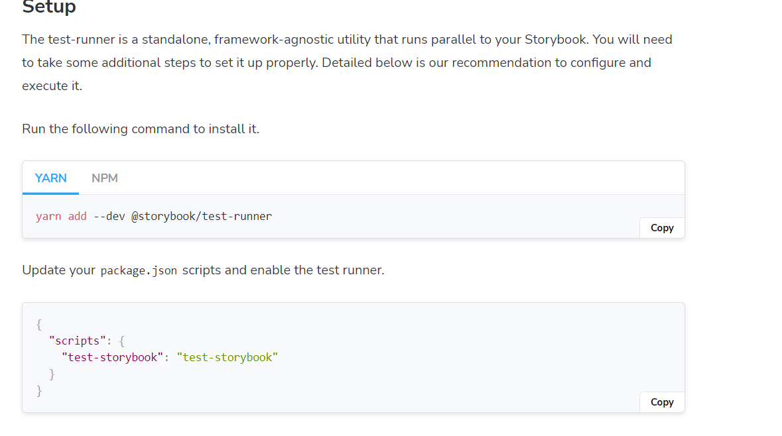This screenshot has width=782, height=436.
Task: Copy the package.json scripts snippet
Action: click(661, 402)
